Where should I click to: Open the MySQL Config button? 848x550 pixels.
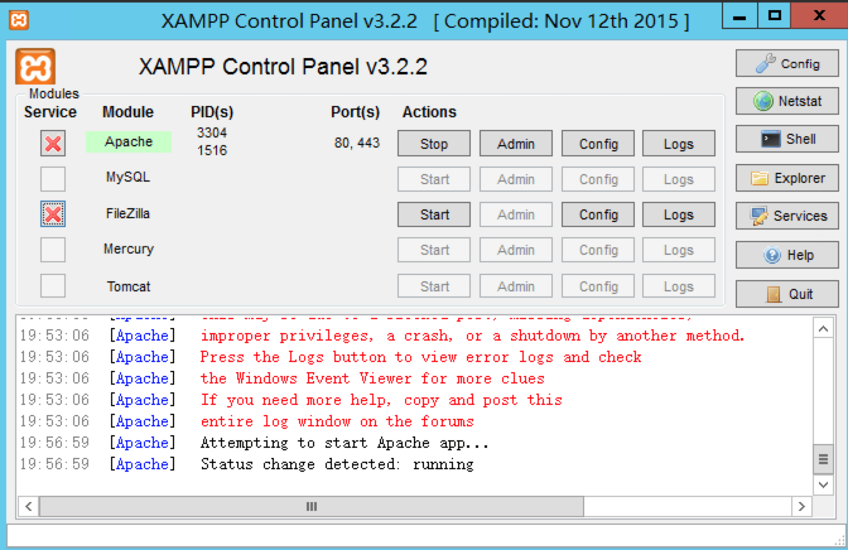[x=598, y=179]
